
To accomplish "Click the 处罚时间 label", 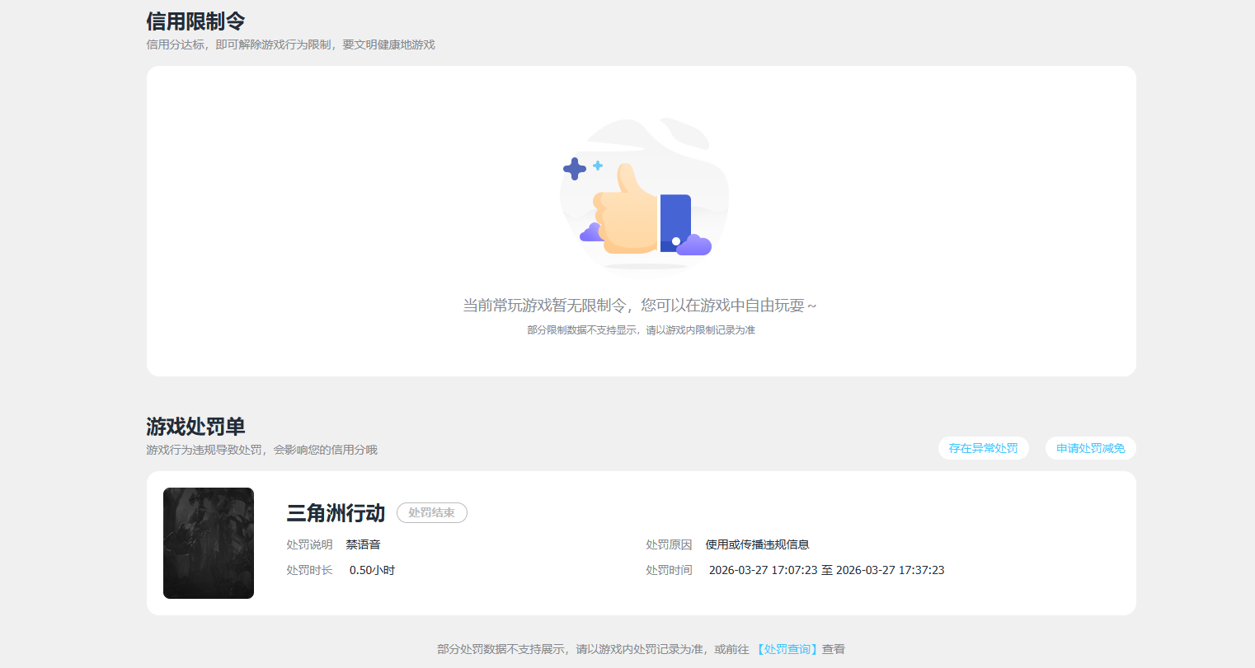I will [x=669, y=570].
